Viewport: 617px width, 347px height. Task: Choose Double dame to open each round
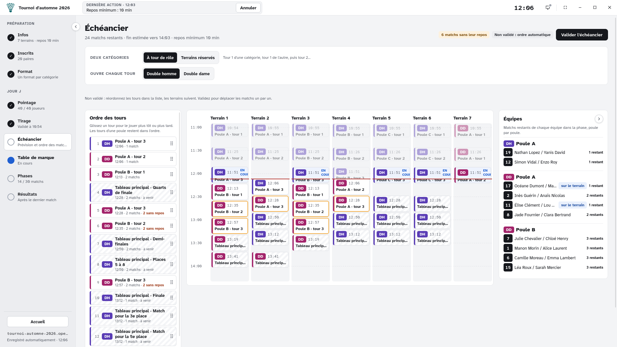pos(197,74)
